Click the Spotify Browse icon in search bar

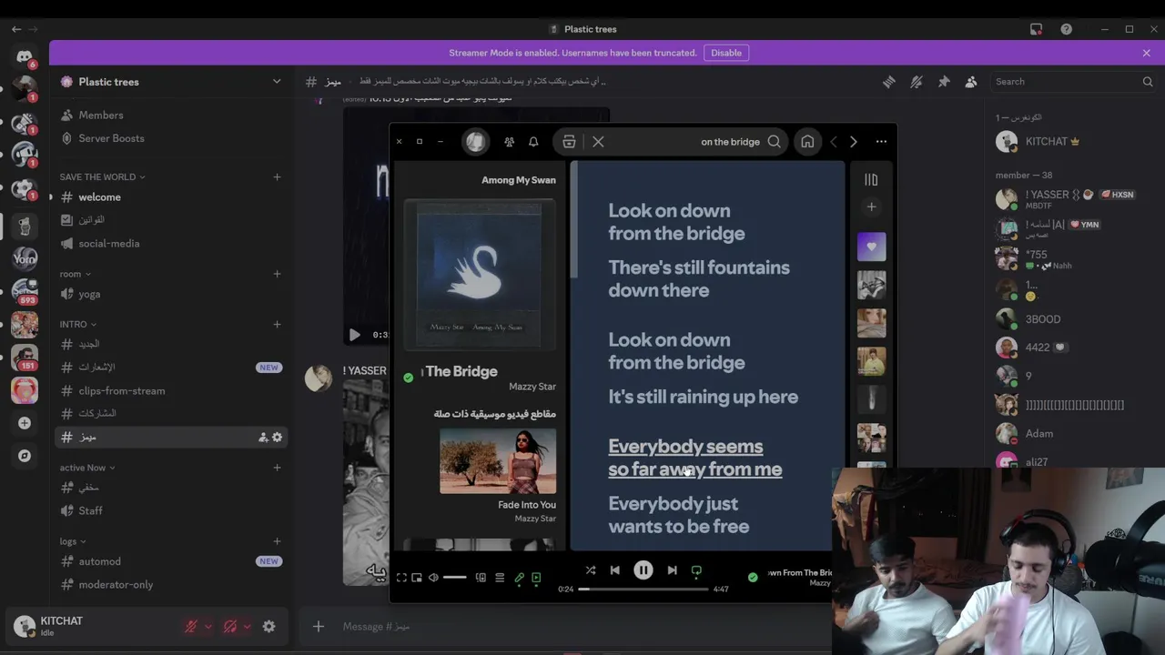(x=569, y=142)
